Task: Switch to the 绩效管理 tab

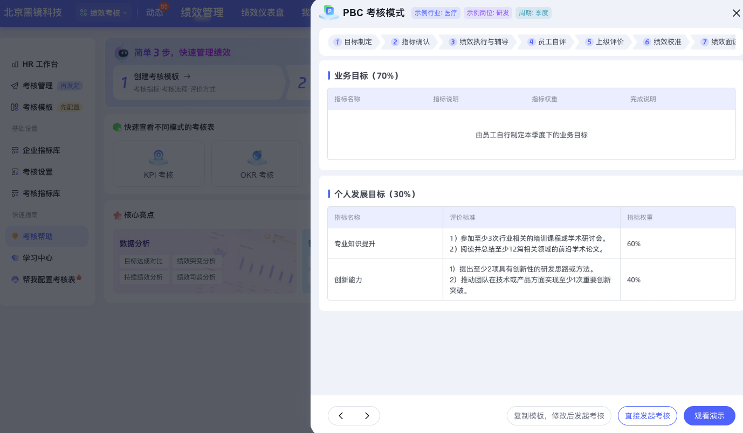Action: 202,12
